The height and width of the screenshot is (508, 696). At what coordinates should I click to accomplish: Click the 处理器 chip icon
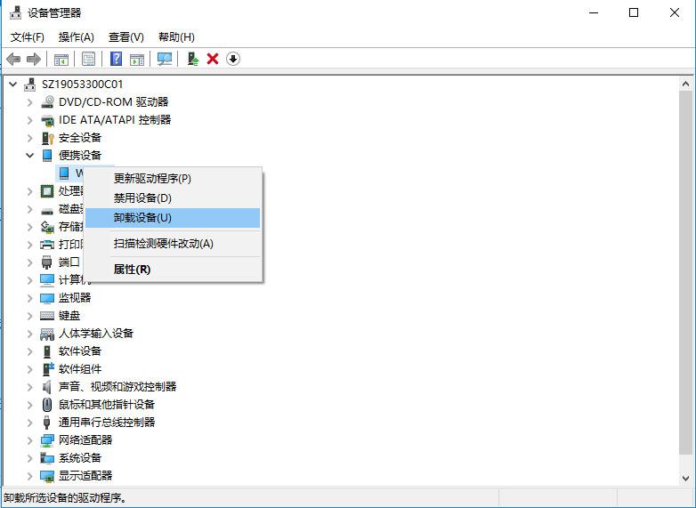pos(47,191)
